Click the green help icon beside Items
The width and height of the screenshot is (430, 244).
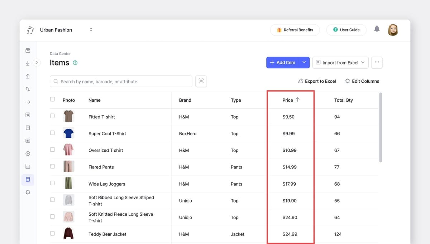[x=75, y=63]
